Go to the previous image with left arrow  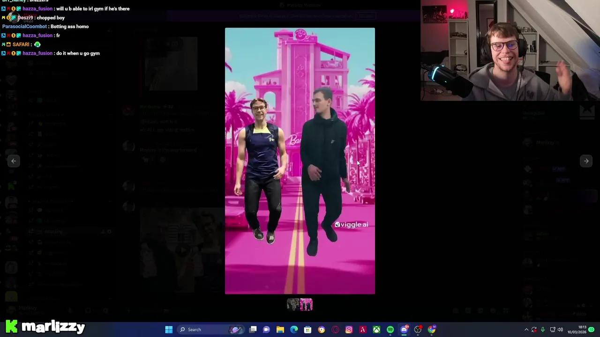tap(14, 161)
